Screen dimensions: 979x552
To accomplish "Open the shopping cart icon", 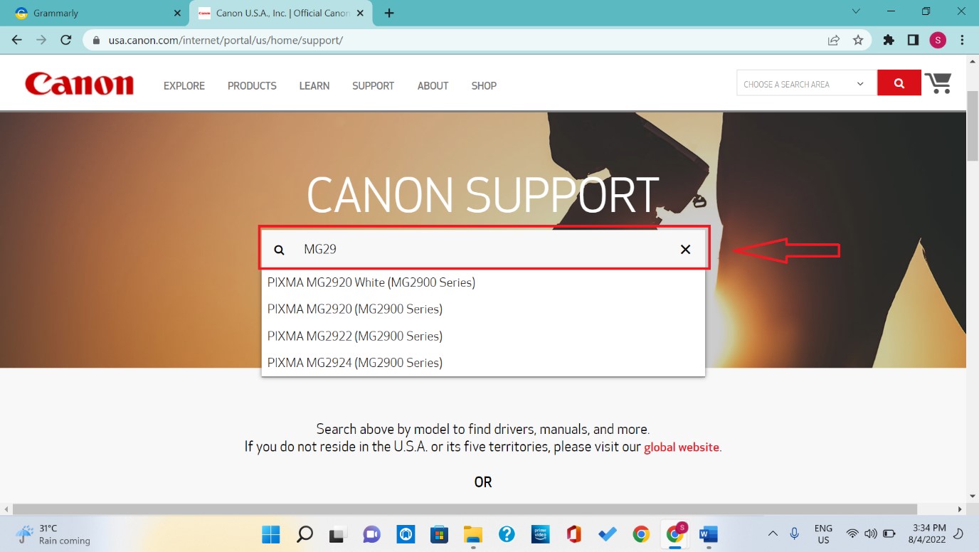I will [938, 83].
